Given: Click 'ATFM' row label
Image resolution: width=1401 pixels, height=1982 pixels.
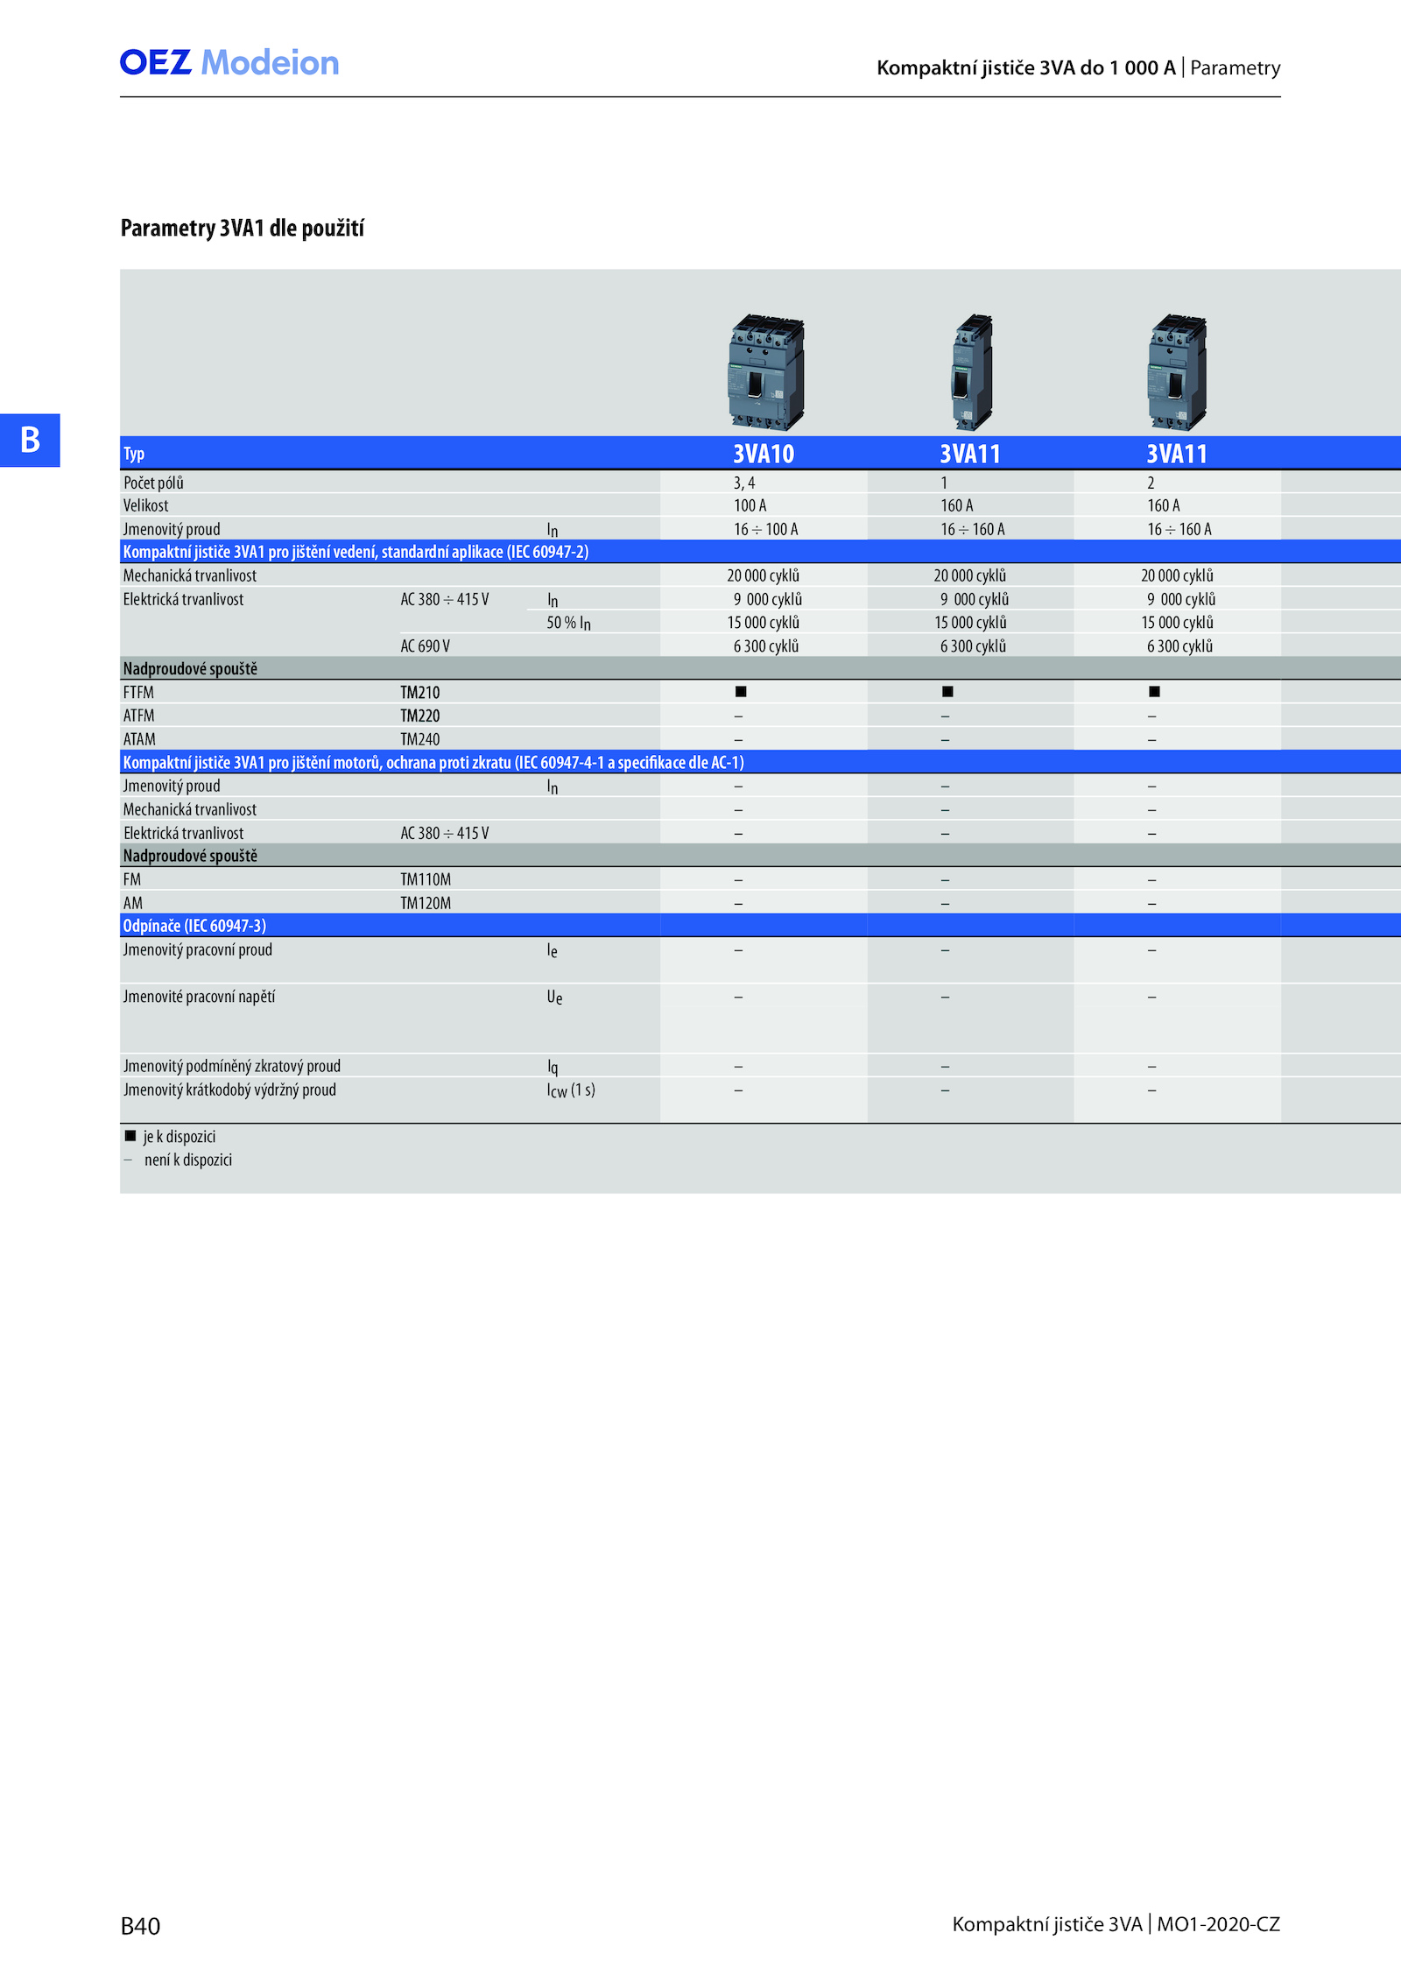Looking at the screenshot, I should pos(138,716).
